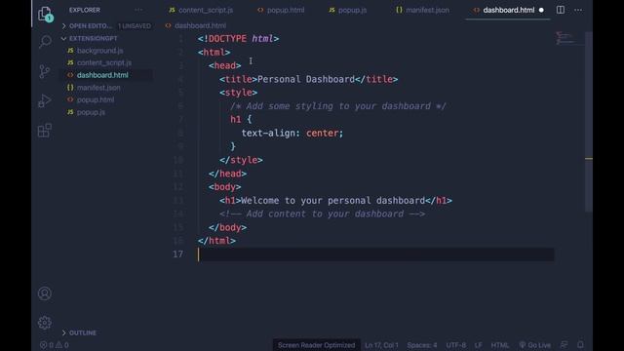Click on the "Personal Dashboard" title text

305,79
